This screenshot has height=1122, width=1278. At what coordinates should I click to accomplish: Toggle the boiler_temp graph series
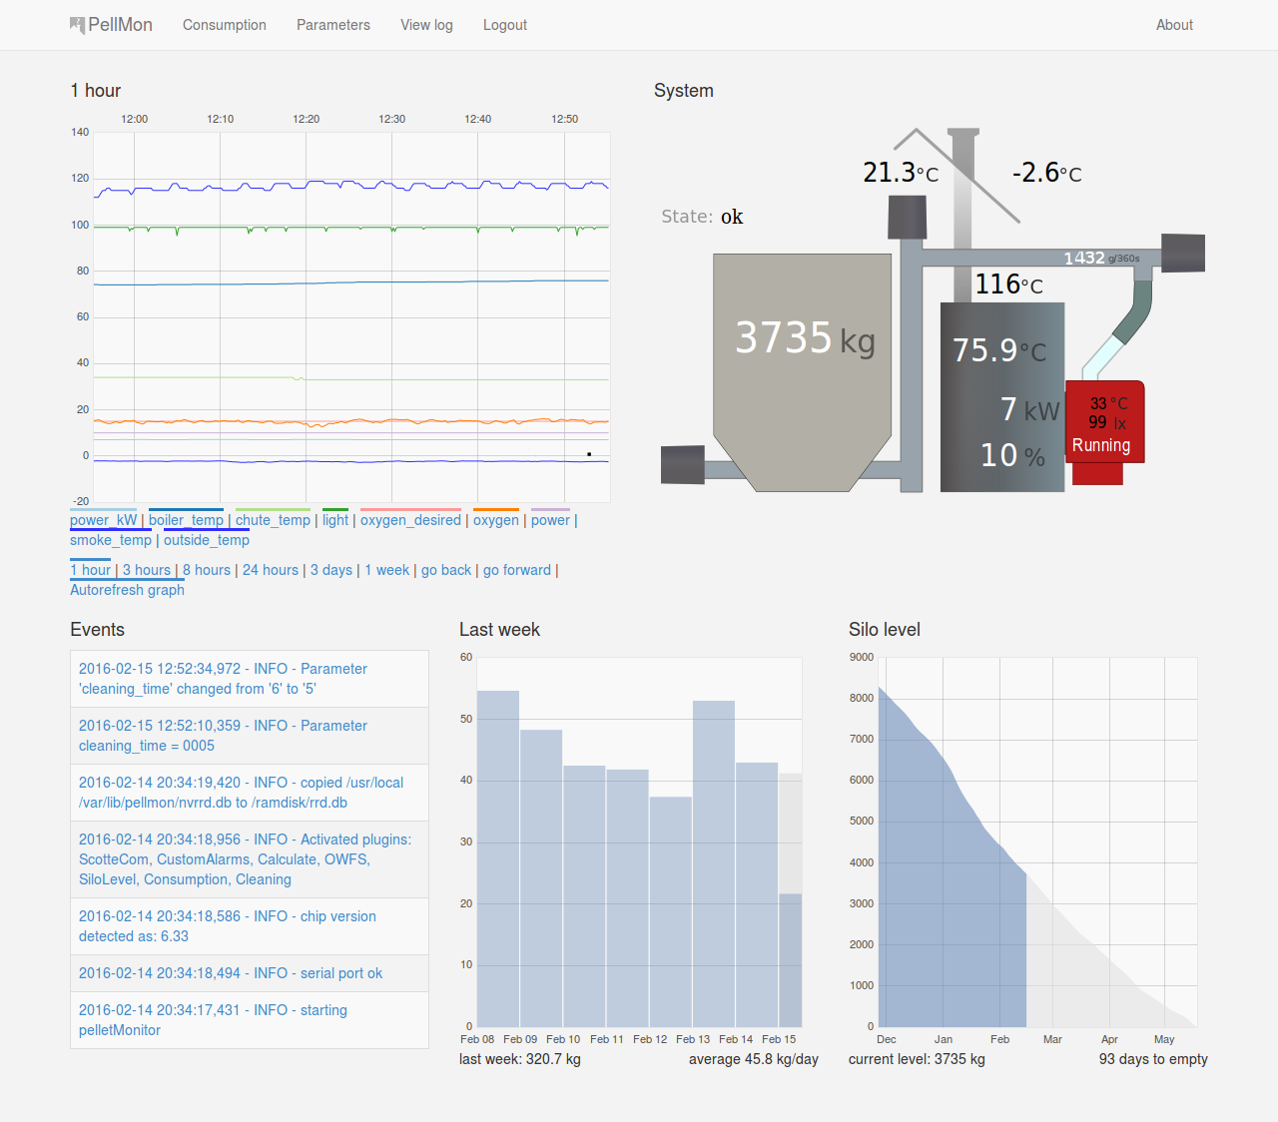(187, 520)
